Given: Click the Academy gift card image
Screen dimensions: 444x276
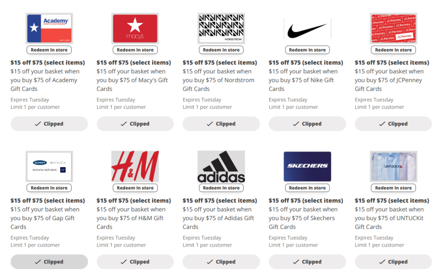Looking at the screenshot, I should coord(49,28).
